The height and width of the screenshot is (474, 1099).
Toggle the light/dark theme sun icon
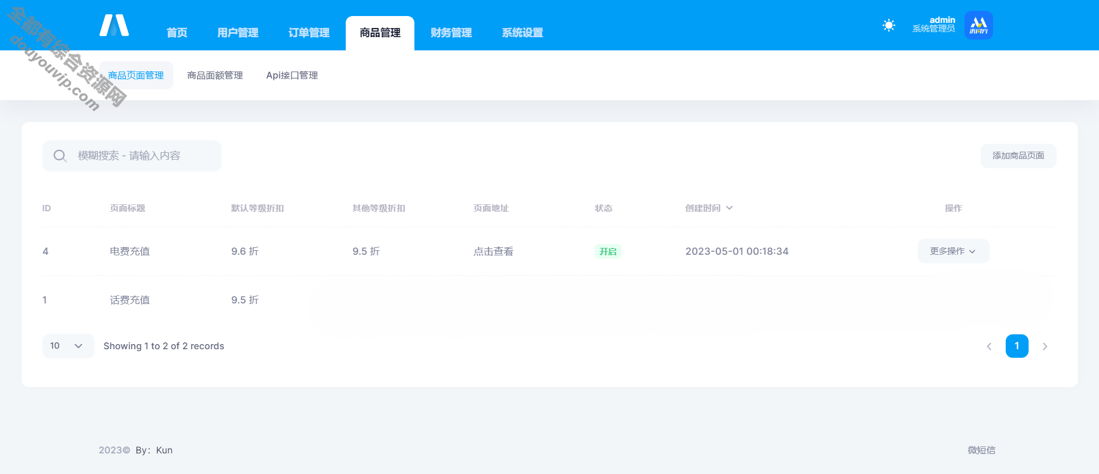(888, 25)
